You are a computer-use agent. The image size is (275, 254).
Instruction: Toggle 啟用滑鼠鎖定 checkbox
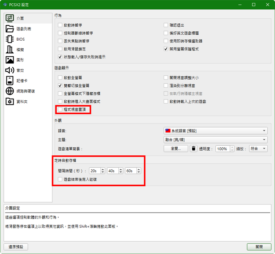point(60,49)
